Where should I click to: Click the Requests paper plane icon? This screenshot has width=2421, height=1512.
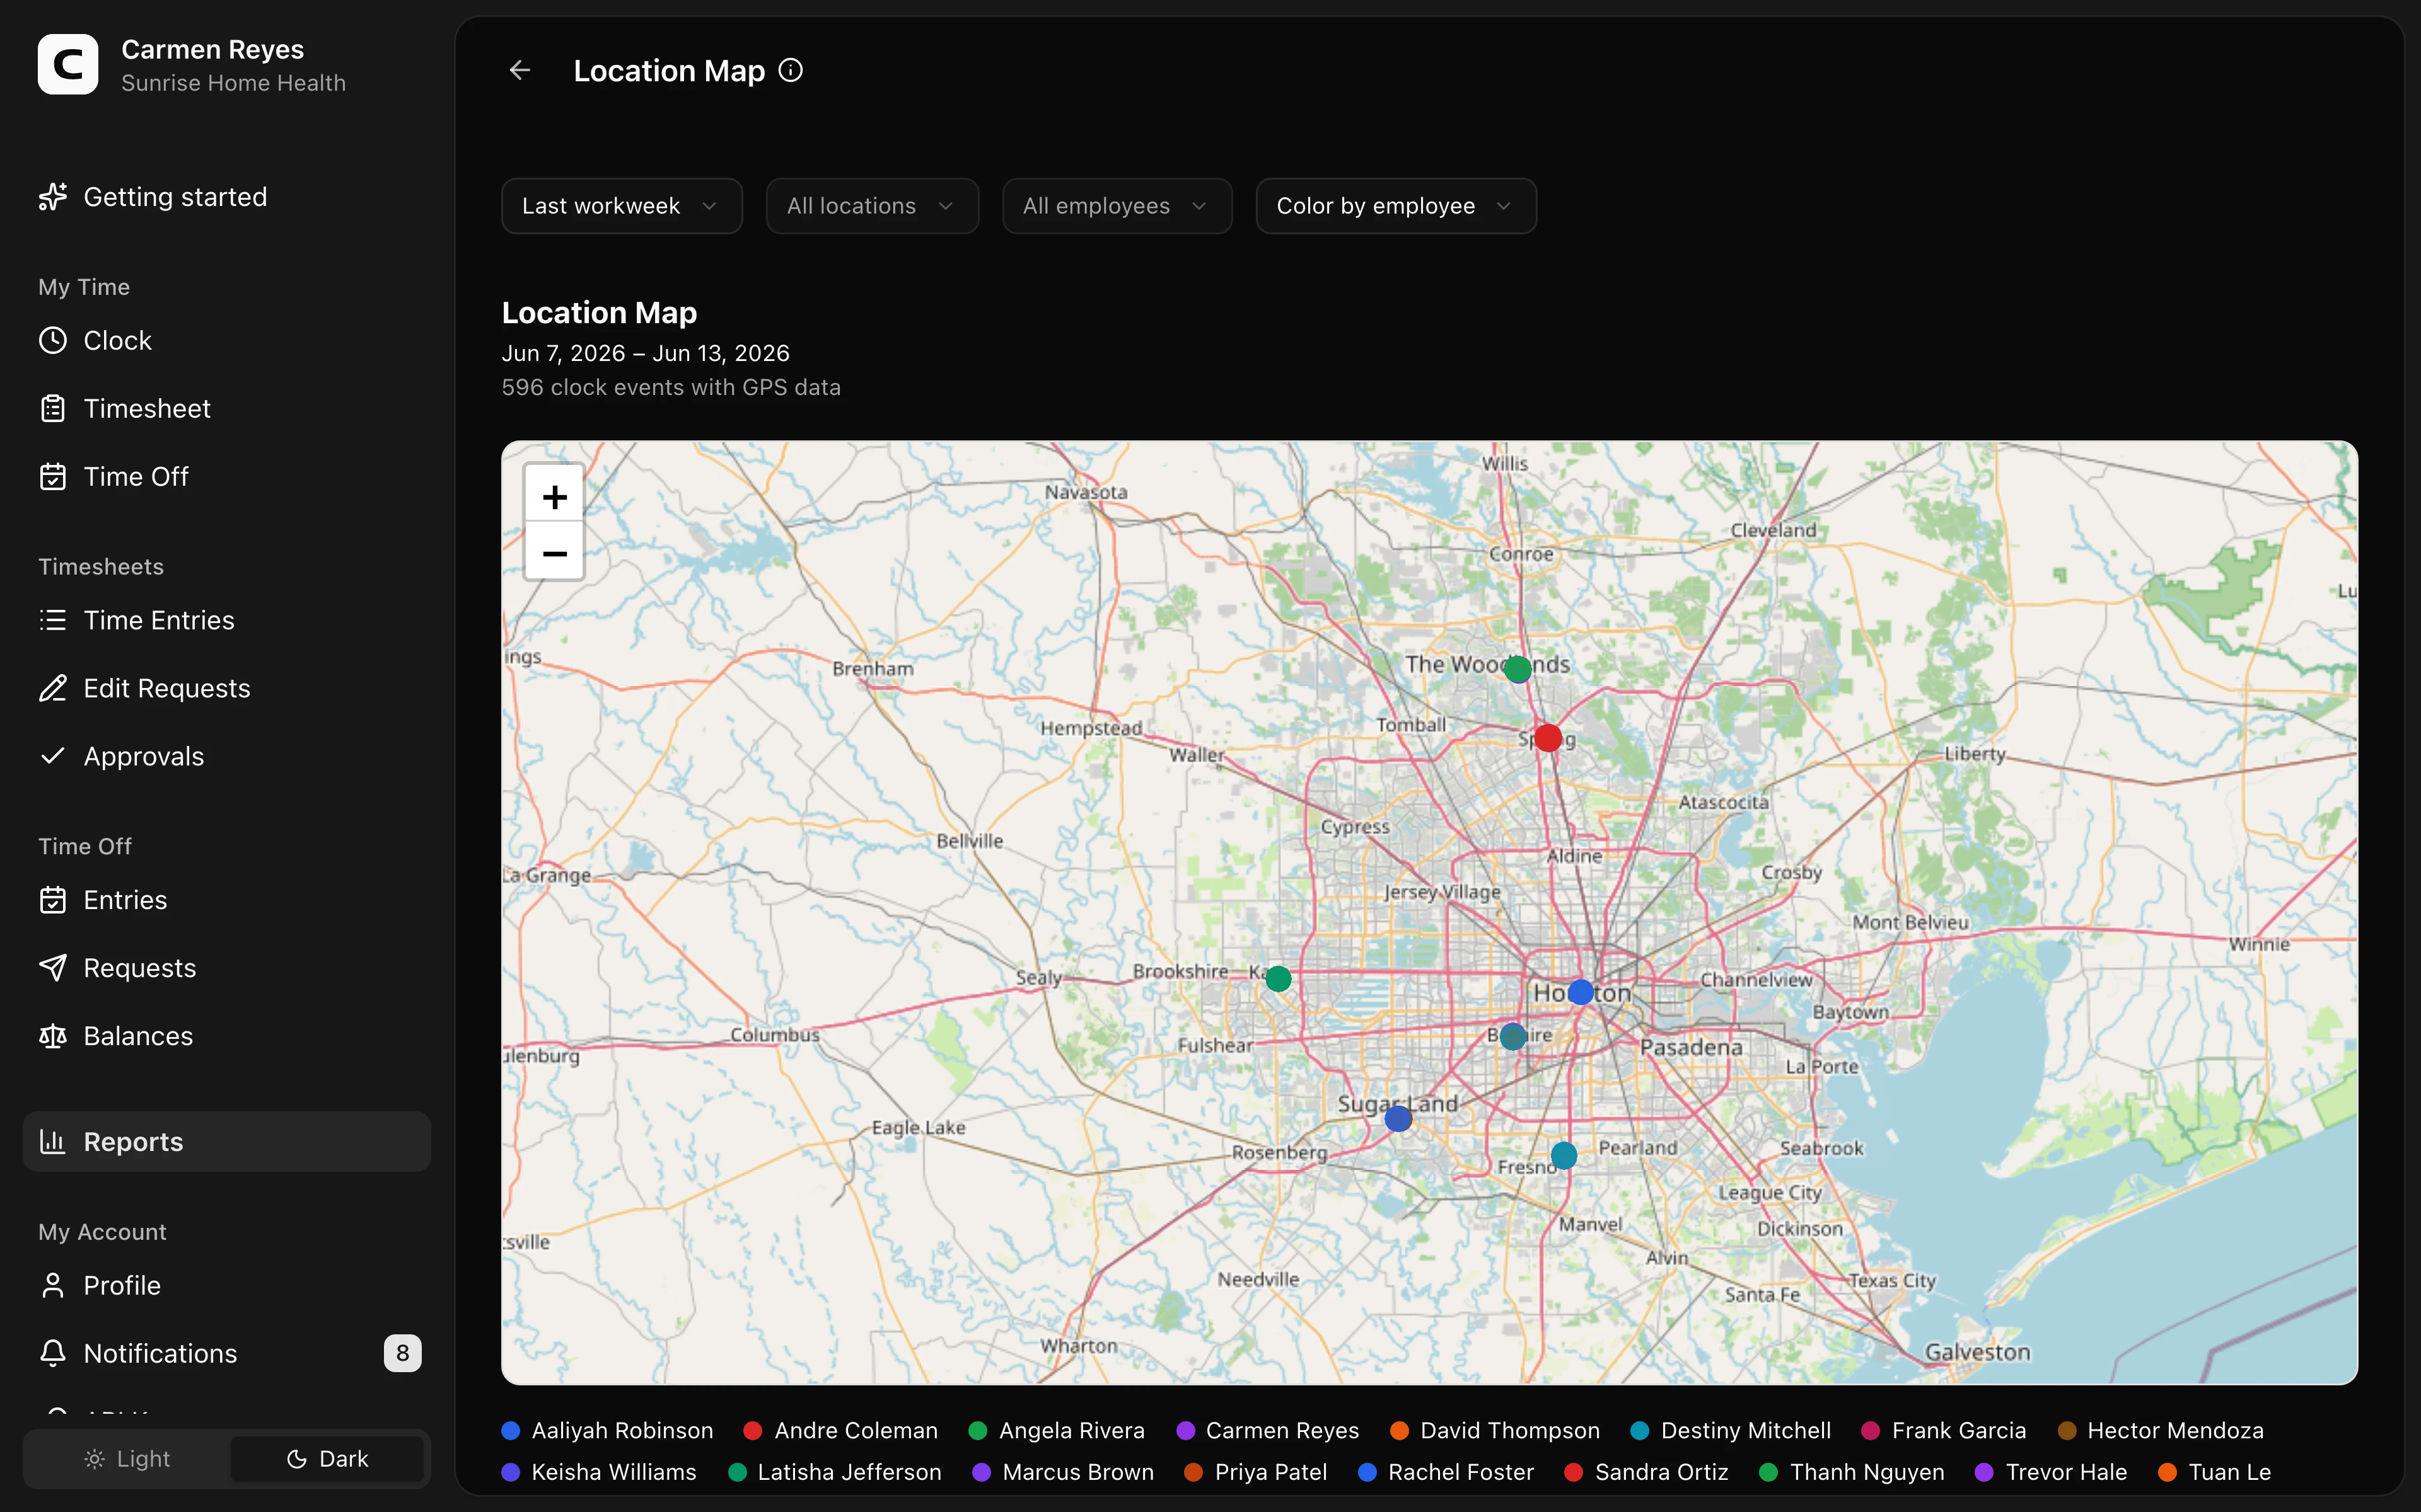pyautogui.click(x=53, y=968)
